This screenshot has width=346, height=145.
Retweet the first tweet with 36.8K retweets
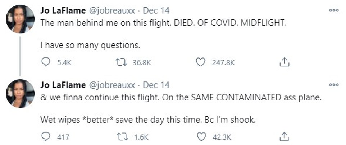(x=120, y=62)
